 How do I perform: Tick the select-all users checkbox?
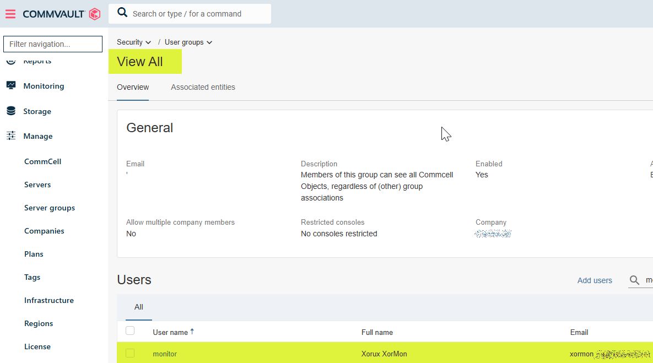coord(130,331)
